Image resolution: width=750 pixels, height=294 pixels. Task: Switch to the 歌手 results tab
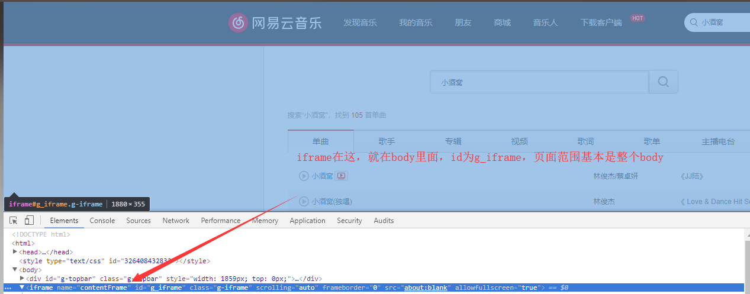pos(387,141)
